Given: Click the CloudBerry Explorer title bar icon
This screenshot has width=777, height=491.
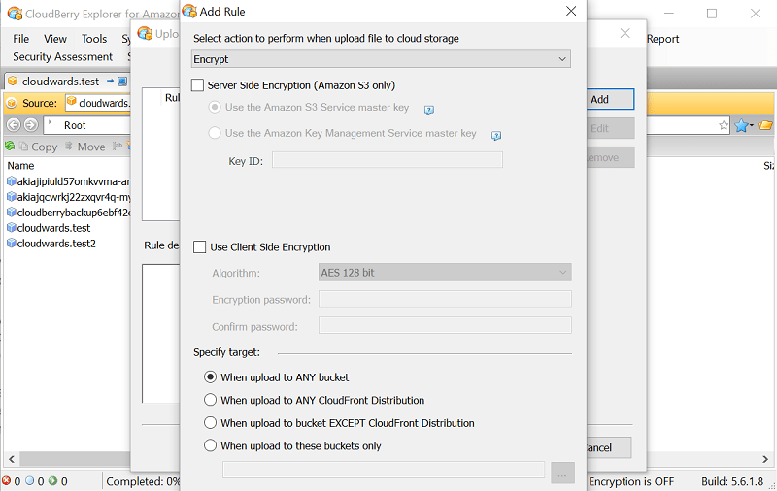Looking at the screenshot, I should [x=15, y=14].
